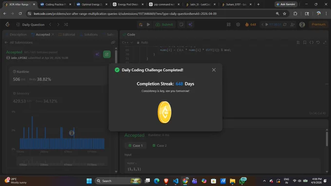Image resolution: width=331 pixels, height=186 pixels.
Task: Open the notes icon beside Submit
Action: [182, 25]
